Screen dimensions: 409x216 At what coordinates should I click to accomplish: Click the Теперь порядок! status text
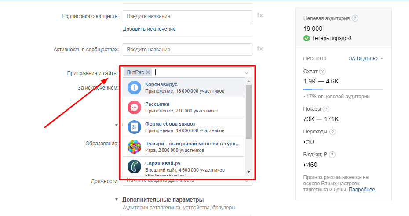point(331,38)
